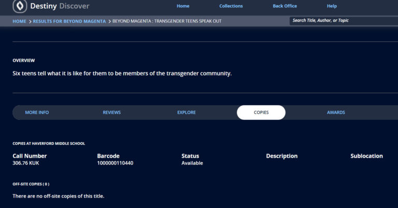Viewport: 398px width, 208px height.
Task: Click the Off-Site Copies (0) heading
Action: click(x=31, y=184)
